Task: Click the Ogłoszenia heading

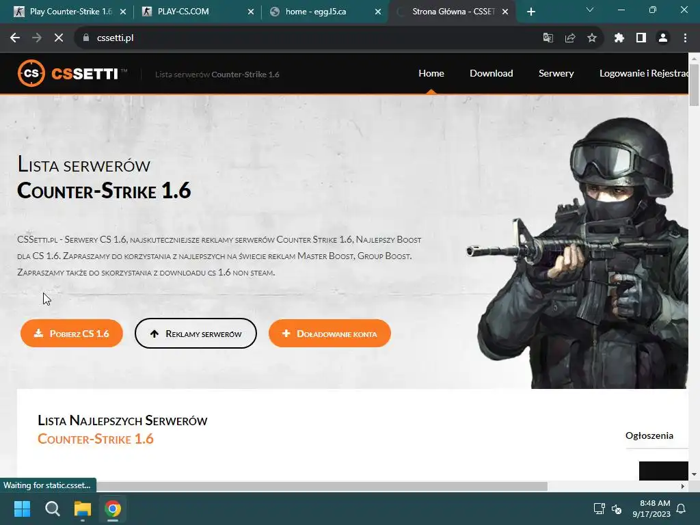Action: pos(649,435)
